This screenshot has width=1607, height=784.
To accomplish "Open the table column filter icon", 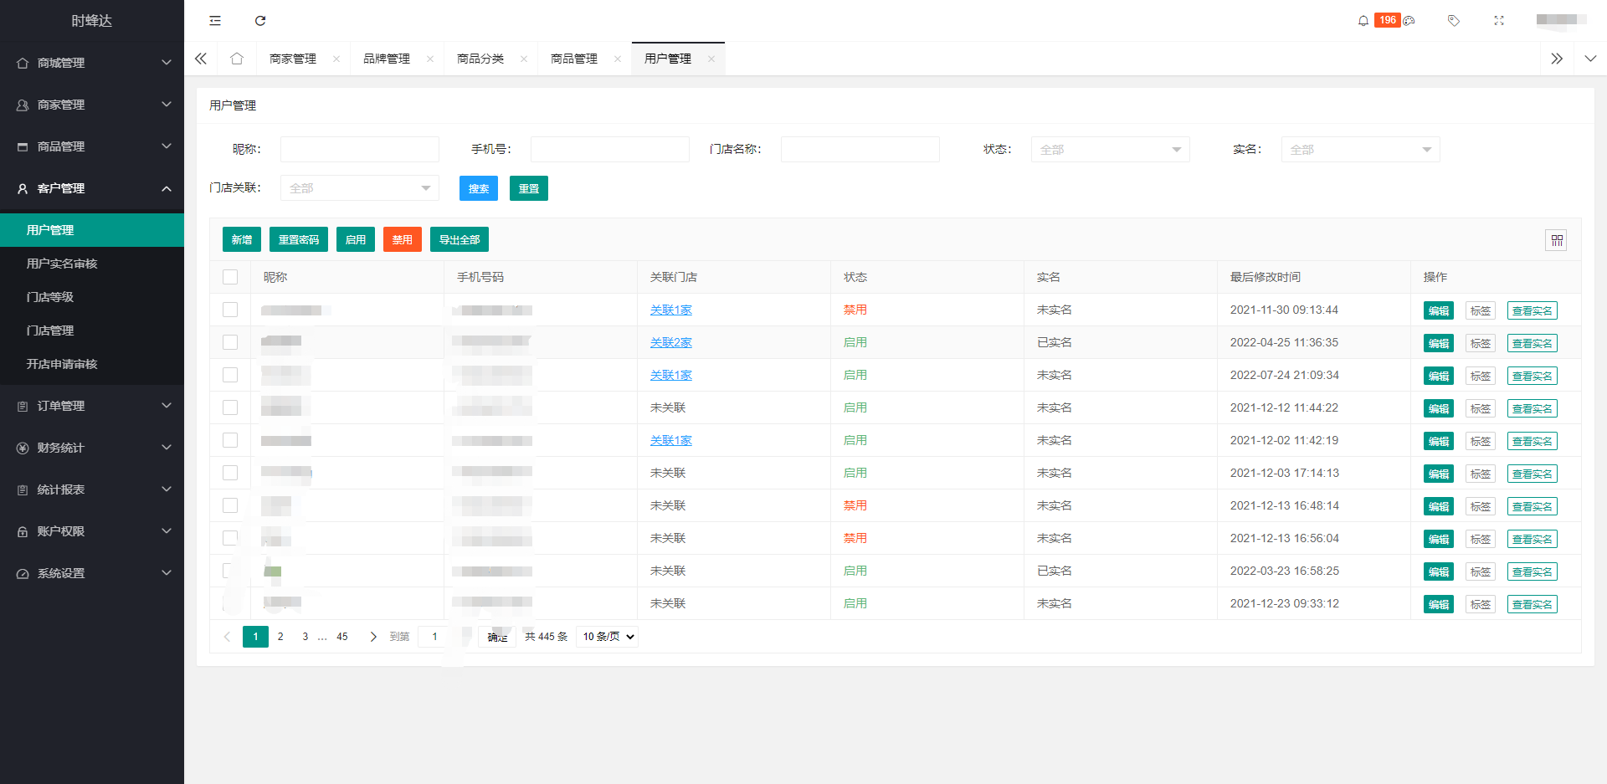I will [x=1556, y=240].
